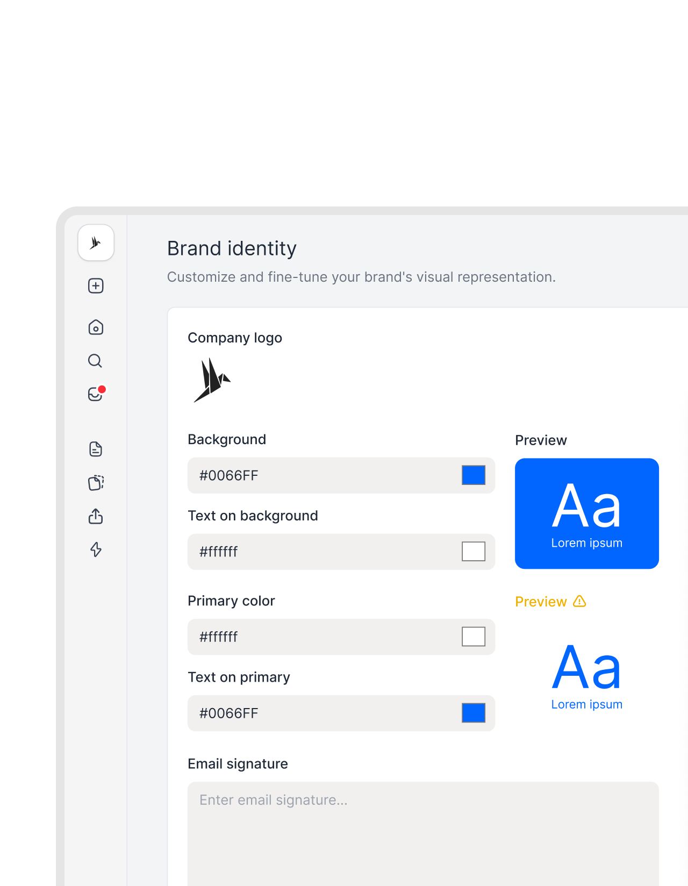Click the Text on primary hex field

click(x=341, y=713)
